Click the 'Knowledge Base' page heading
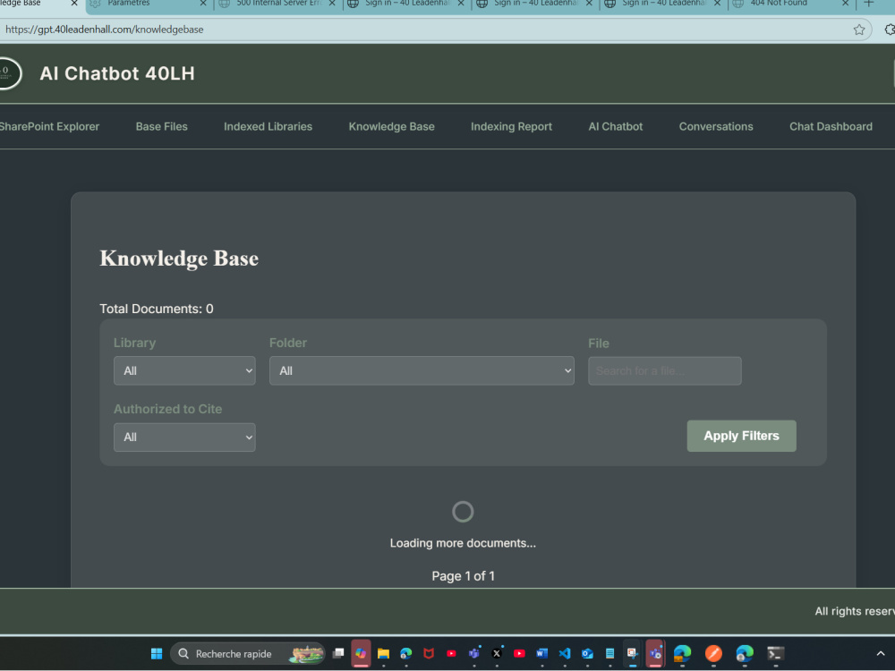The image size is (895, 671). (179, 259)
